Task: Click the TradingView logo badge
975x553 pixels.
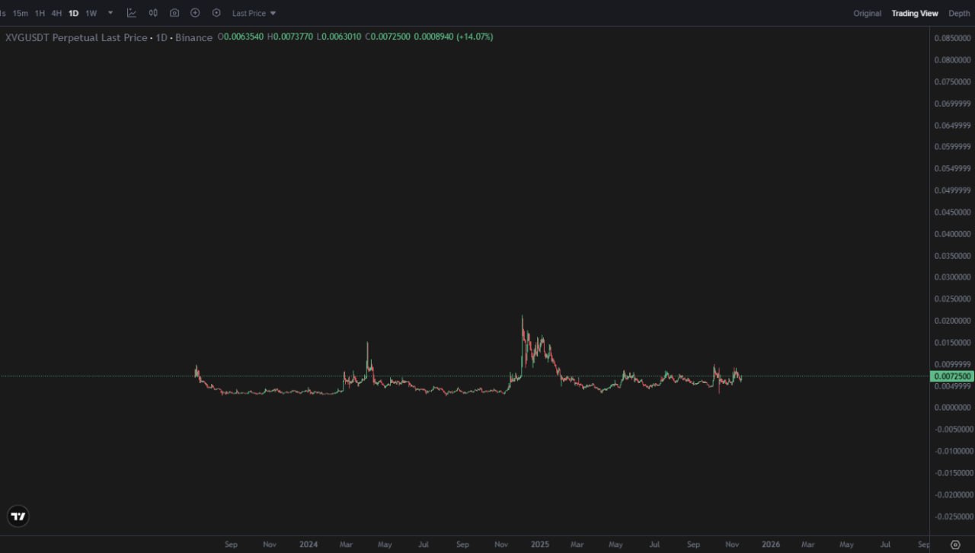Action: point(19,516)
